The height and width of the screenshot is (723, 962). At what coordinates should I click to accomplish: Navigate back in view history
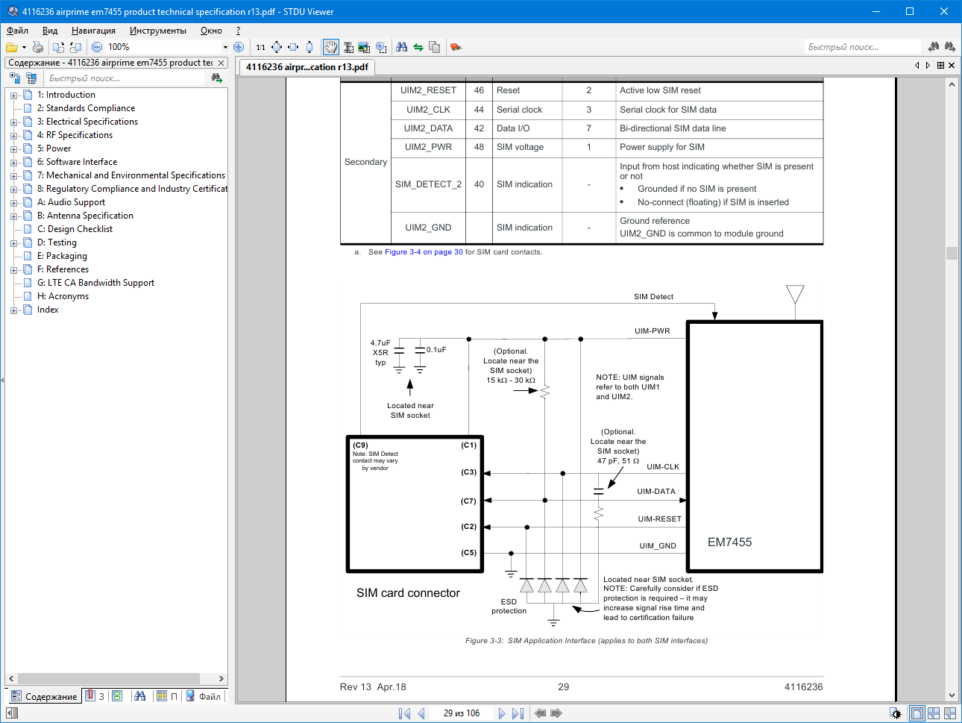541,713
